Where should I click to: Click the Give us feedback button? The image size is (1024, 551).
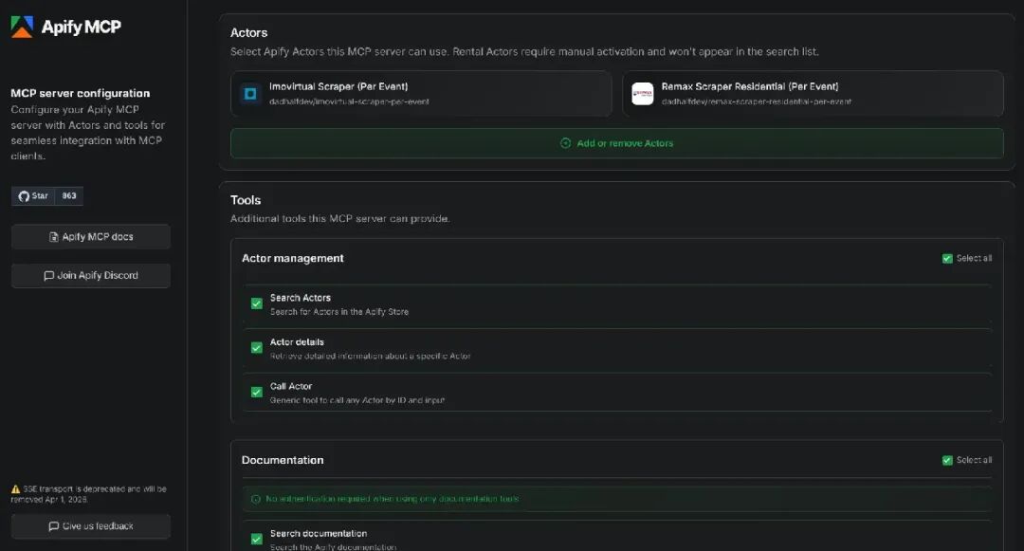click(x=90, y=526)
